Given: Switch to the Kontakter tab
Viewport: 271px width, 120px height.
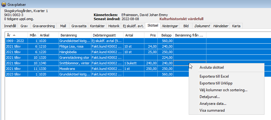Looking at the screenshot, I should tap(97, 26).
